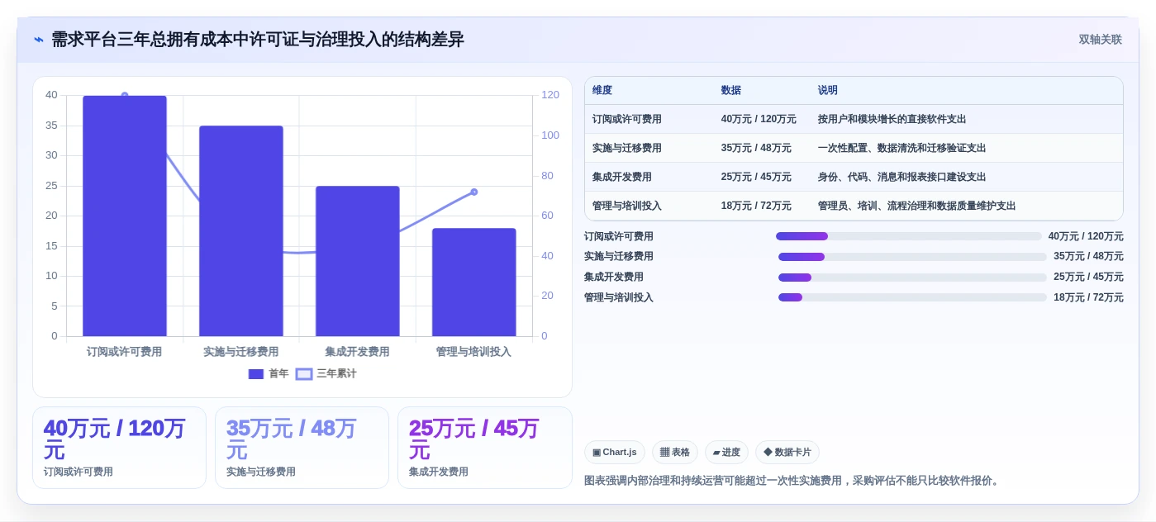This screenshot has height=522, width=1156.
Task: Open the 35万元 / 48万元 data card
Action: tap(302, 448)
